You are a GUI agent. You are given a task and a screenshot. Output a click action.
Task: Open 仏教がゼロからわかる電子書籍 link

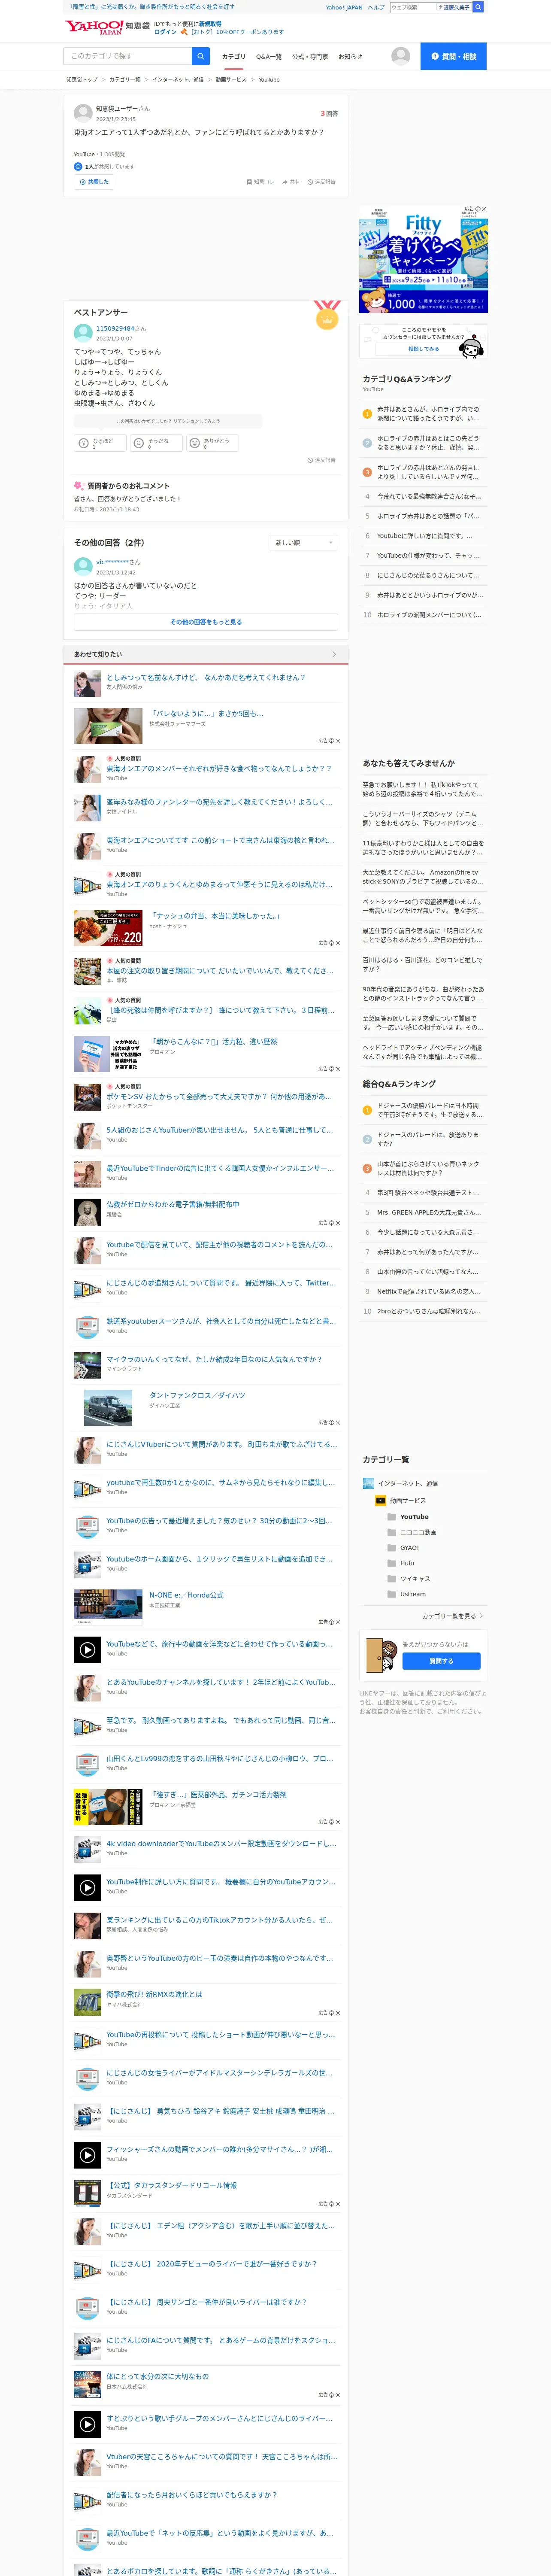(x=173, y=1204)
